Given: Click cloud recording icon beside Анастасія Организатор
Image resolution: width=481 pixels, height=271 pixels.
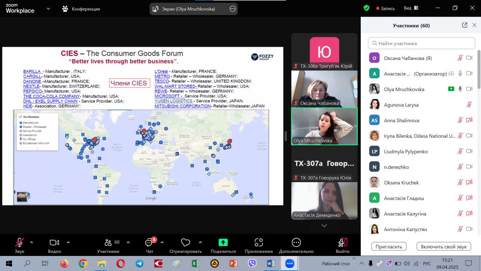Looking at the screenshot, I should pyautogui.click(x=451, y=74).
